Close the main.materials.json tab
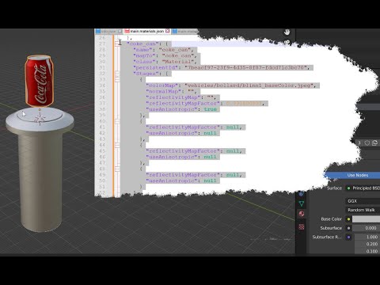This screenshot has height=285, width=380. pyautogui.click(x=167, y=31)
